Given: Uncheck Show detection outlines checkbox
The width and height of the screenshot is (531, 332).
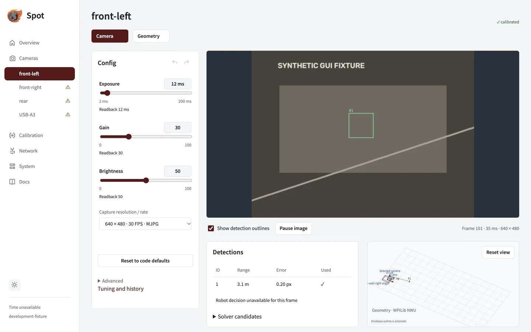Looking at the screenshot, I should [x=211, y=228].
